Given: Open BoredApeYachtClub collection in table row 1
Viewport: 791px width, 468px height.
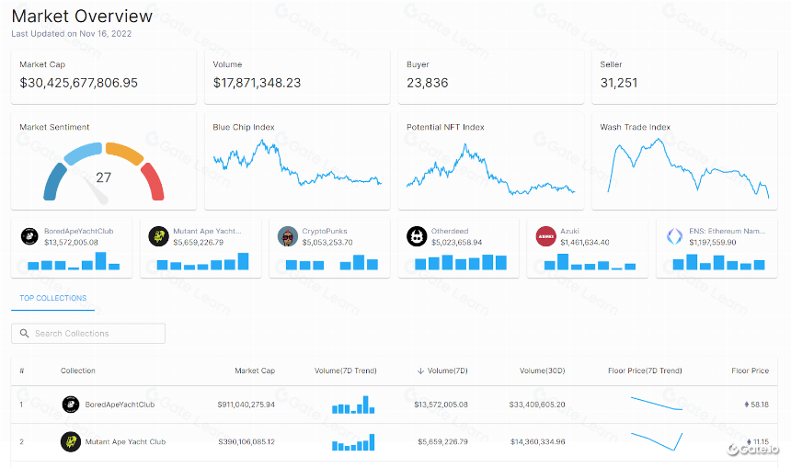Looking at the screenshot, I should click(x=120, y=405).
